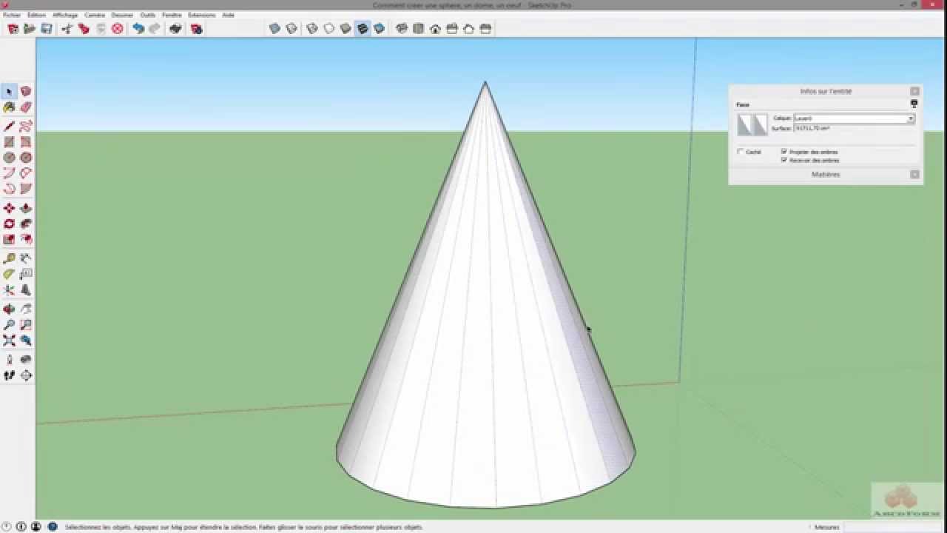
Task: Open the Extensions menu
Action: (x=202, y=15)
